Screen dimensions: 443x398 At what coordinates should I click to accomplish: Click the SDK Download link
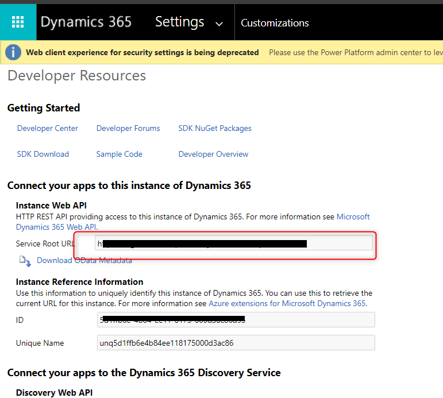[43, 154]
